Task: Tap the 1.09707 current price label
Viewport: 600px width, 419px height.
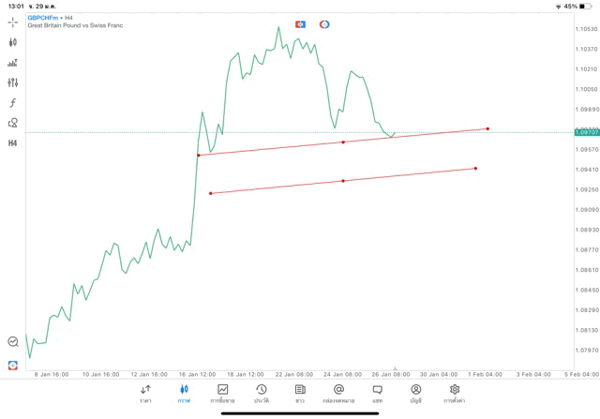Action: click(x=588, y=132)
